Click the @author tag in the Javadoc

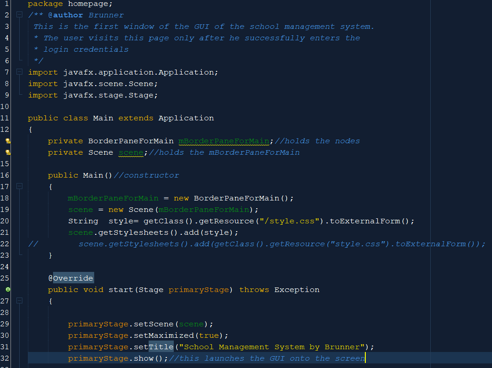click(x=65, y=15)
